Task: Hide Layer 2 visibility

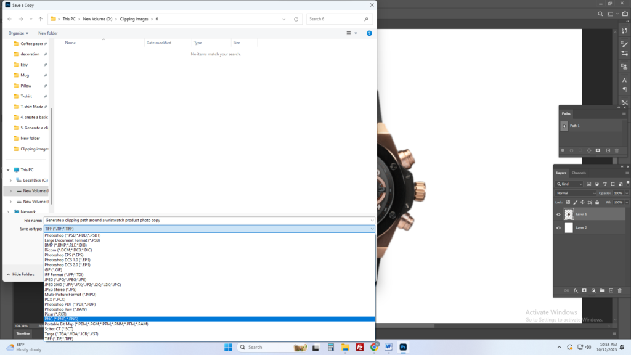Action: point(558,227)
